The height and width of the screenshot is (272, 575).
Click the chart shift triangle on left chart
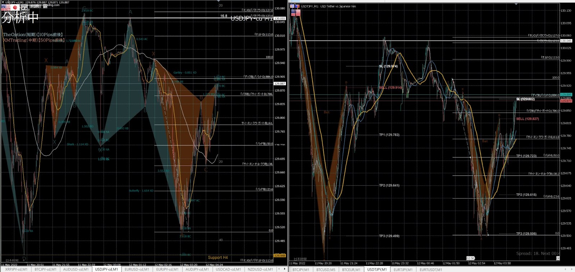(219, 1)
